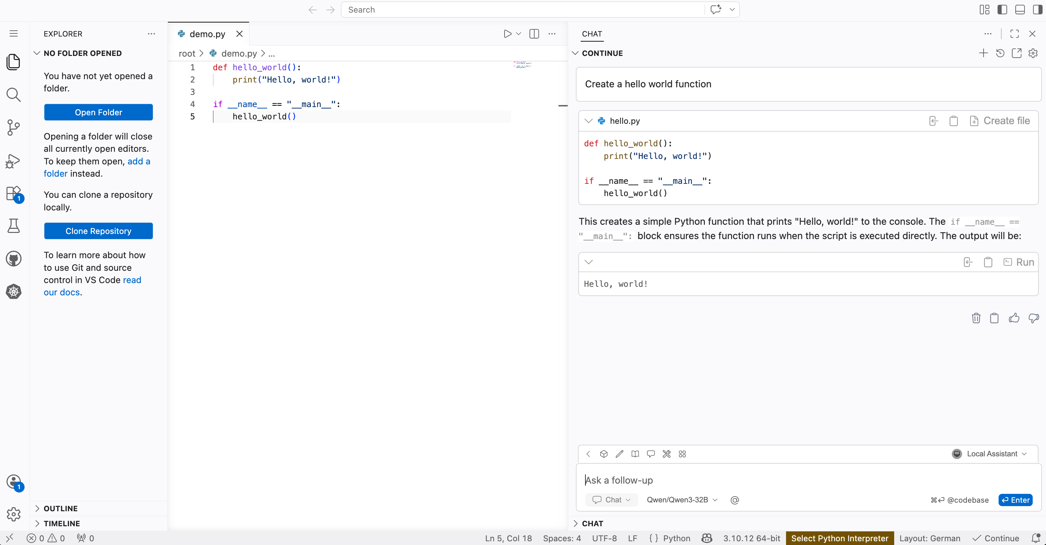The height and width of the screenshot is (545, 1046).
Task: Open the Manage gear in activity bar
Action: click(14, 514)
